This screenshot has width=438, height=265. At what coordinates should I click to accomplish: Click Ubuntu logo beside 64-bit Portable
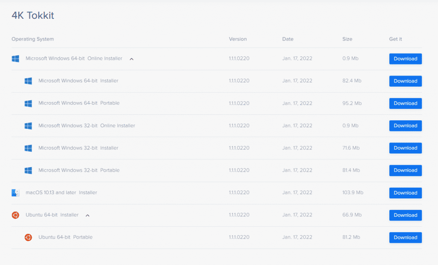[x=28, y=237]
